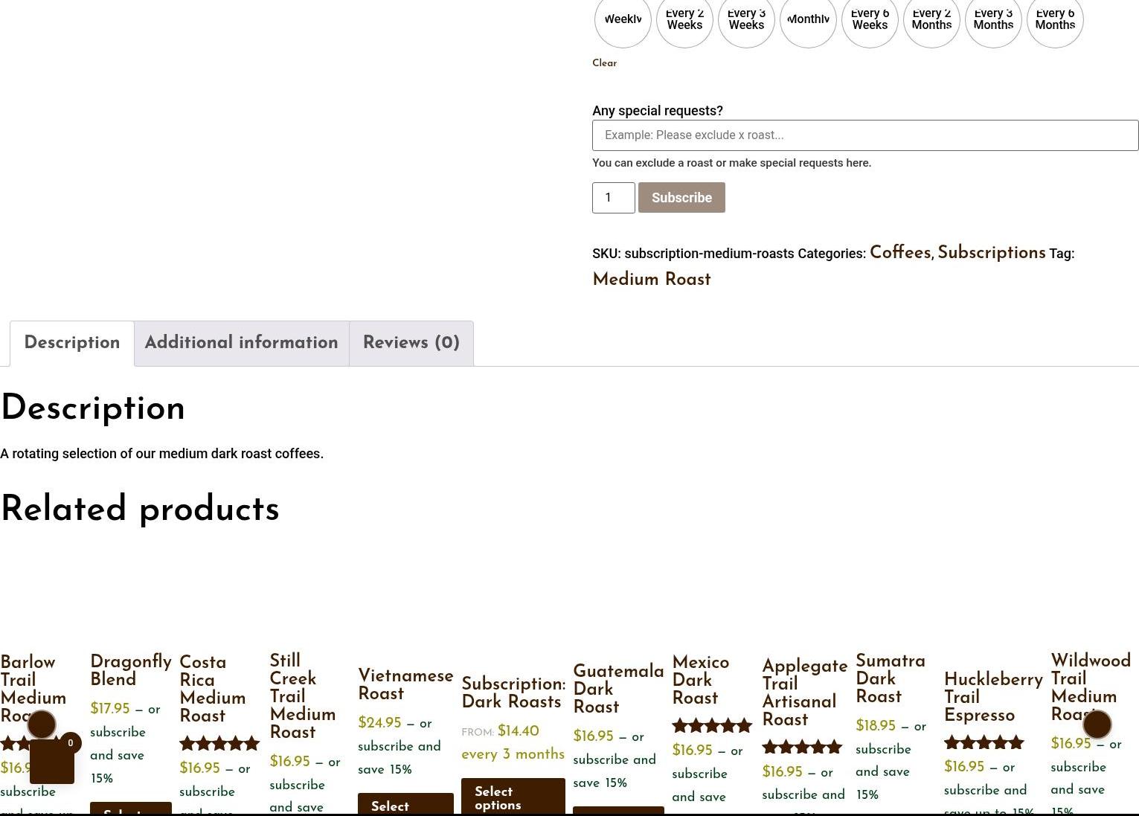Screen dimensions: 1139x816
Task: Select the Every 3 Months frequency option
Action: (x=993, y=20)
